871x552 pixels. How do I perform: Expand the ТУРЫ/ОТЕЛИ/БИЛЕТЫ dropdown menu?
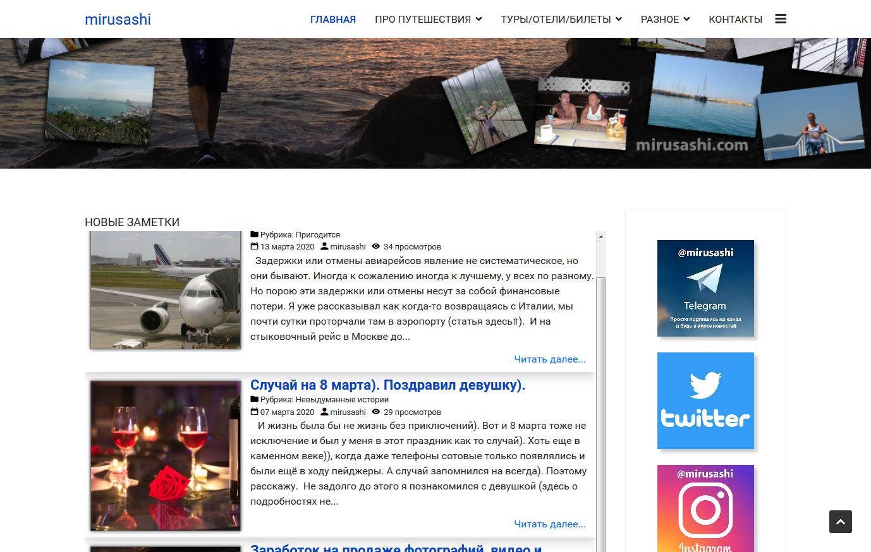coord(561,19)
